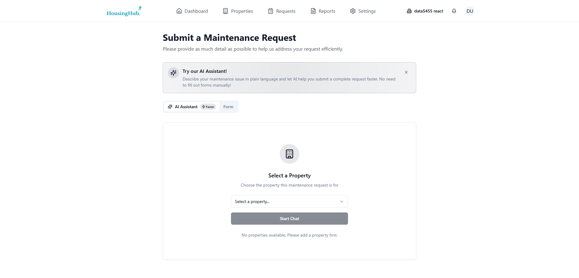Click the Dashboard home icon
Screen dimensions: 579x278
coord(179,11)
